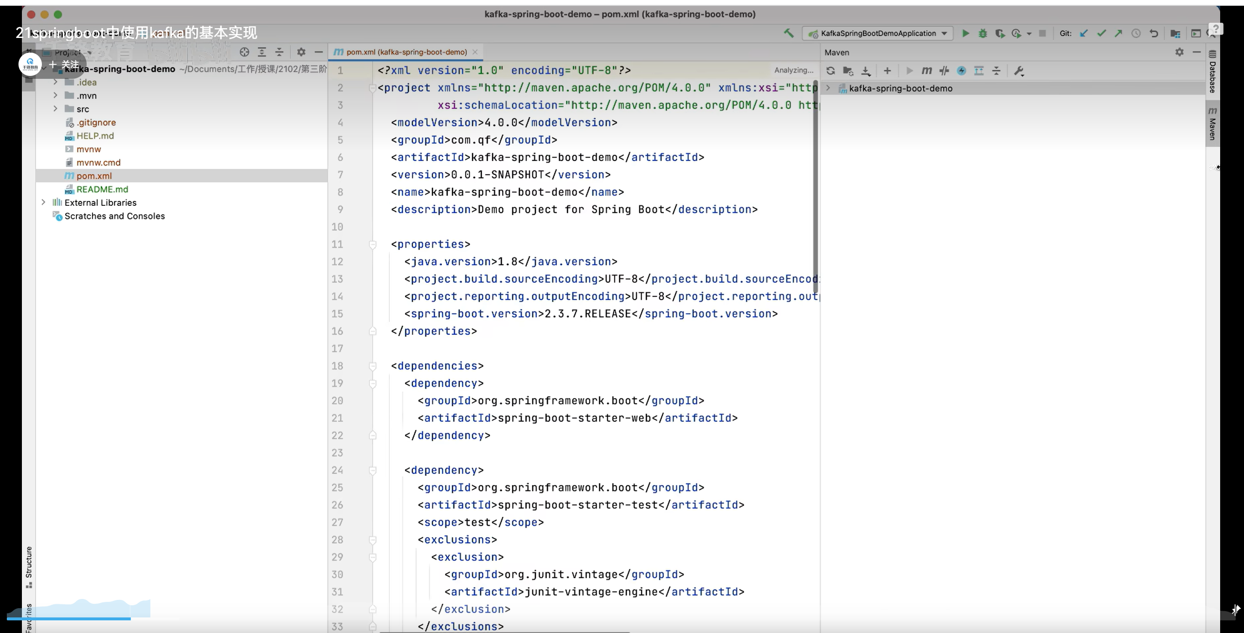Viewport: 1244px width, 633px height.
Task: Click Execute Maven Goal 'm' icon
Action: (x=927, y=71)
